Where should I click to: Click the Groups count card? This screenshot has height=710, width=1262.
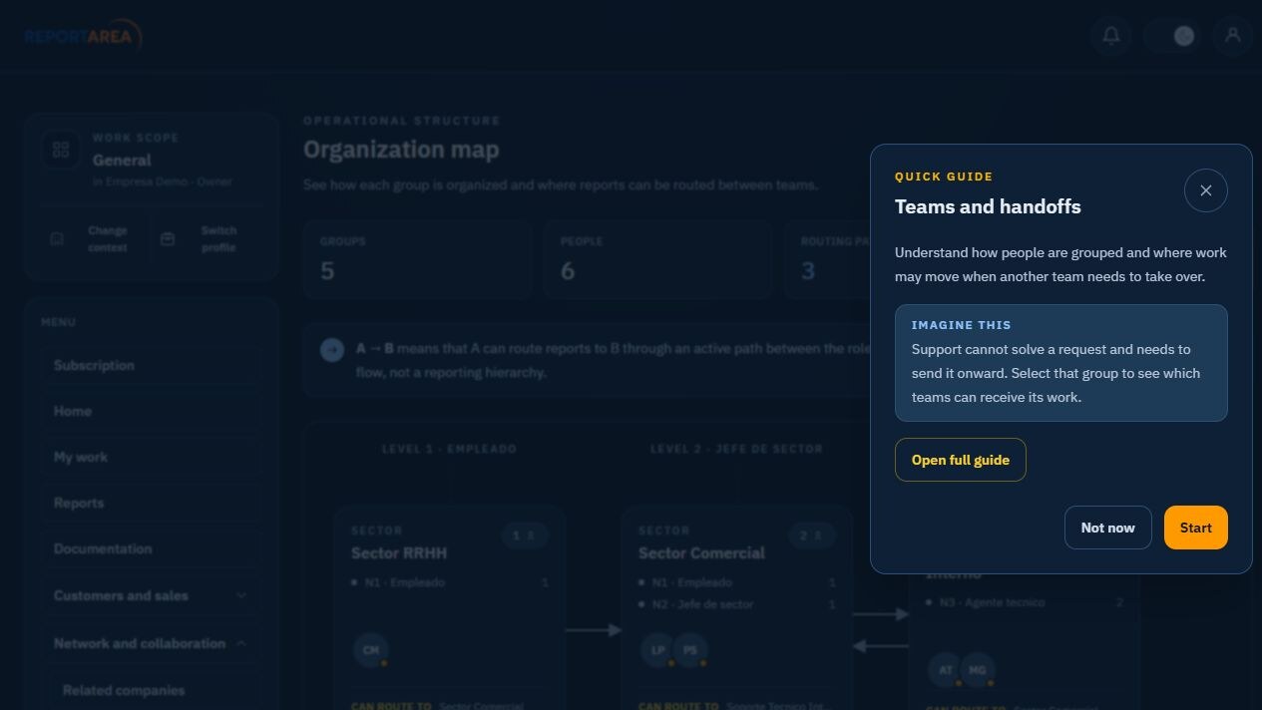coord(417,259)
